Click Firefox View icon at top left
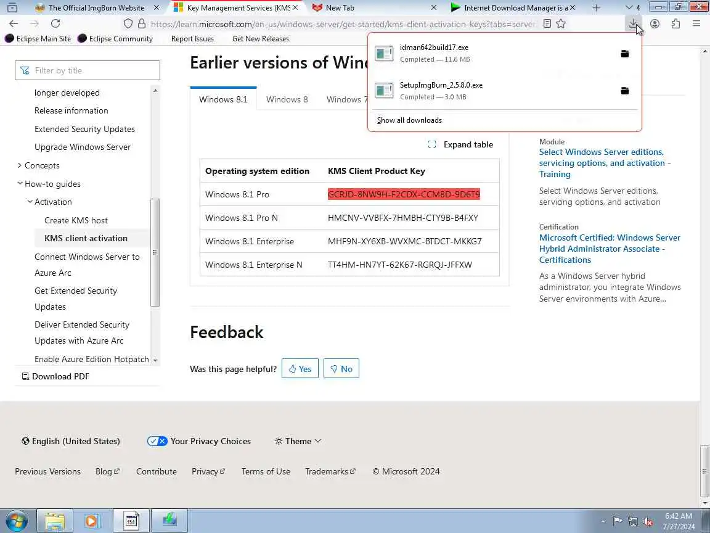 pos(12,7)
